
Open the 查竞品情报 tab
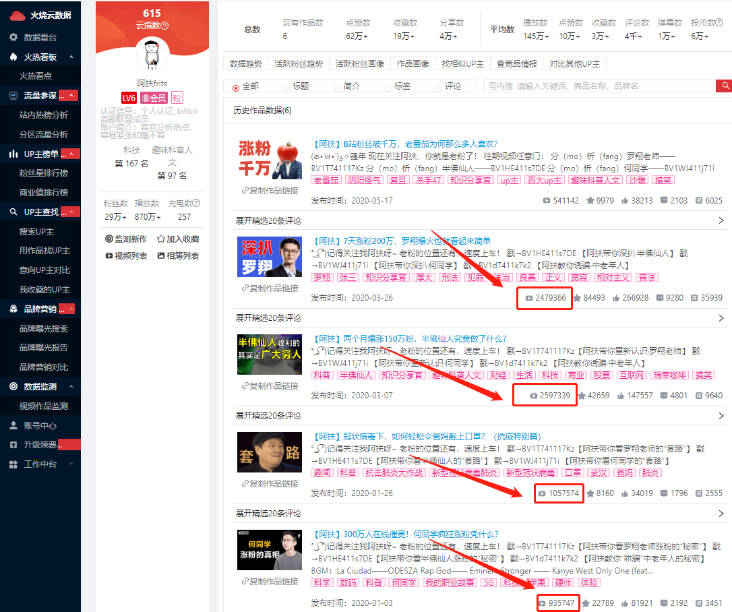(516, 64)
